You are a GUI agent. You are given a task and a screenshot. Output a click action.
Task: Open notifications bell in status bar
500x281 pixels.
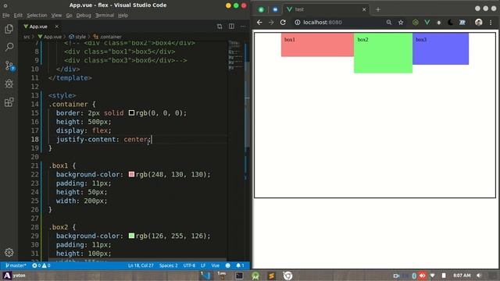coord(240,265)
